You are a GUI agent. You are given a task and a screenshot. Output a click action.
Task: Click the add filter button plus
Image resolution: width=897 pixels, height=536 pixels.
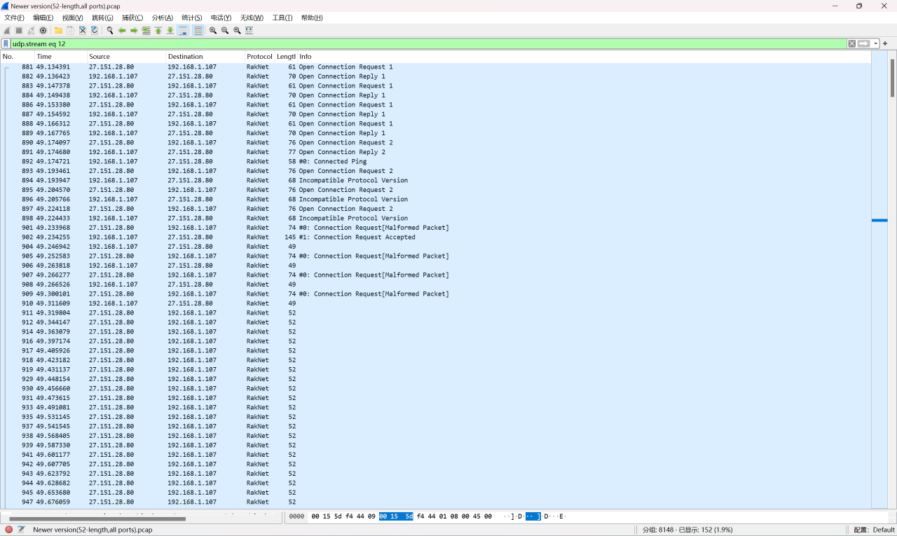pyautogui.click(x=885, y=43)
